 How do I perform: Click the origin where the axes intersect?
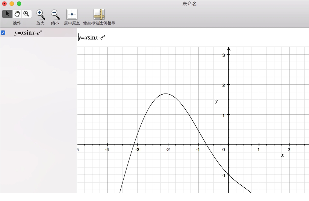[229, 145]
